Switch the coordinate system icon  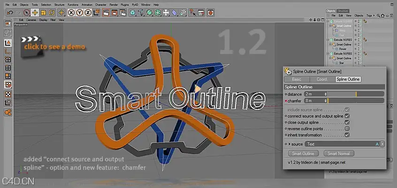(x=96, y=12)
